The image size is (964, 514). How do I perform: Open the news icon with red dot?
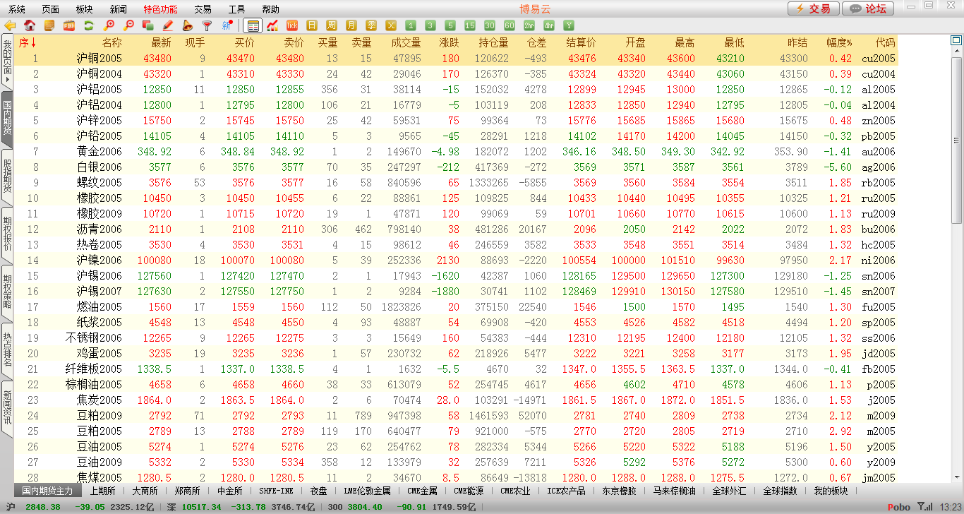(227, 25)
